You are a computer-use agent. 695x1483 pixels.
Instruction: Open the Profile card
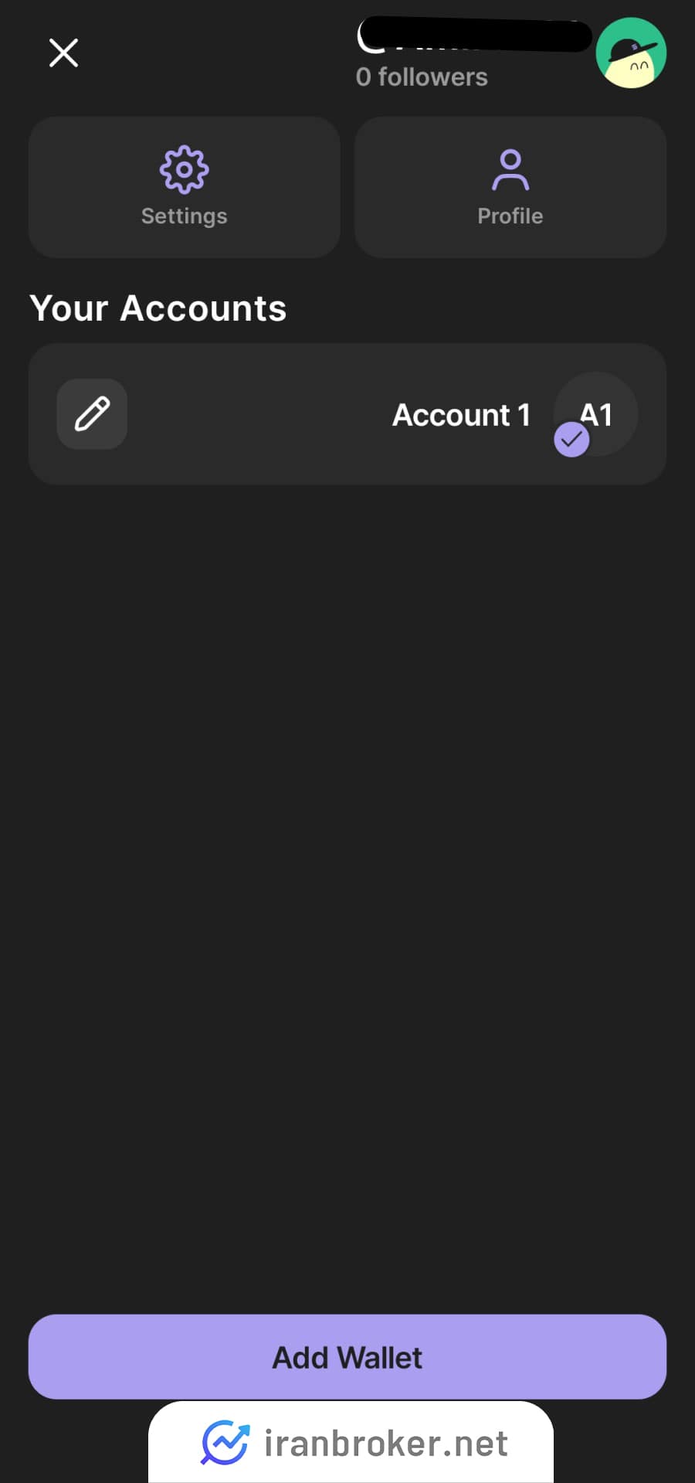pyautogui.click(x=510, y=187)
